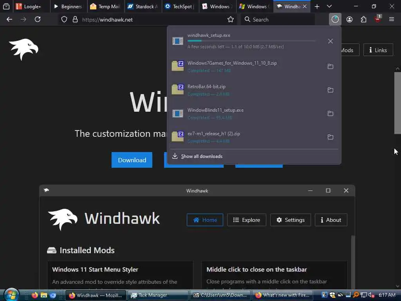401x301 pixels.
Task: Switch to the Loogle+ tab
Action: coord(31,6)
